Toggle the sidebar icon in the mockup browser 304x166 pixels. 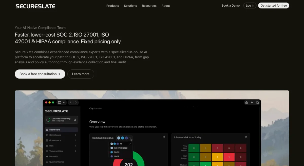tap(60, 102)
